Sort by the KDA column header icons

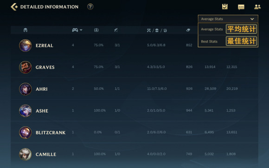[x=157, y=30]
